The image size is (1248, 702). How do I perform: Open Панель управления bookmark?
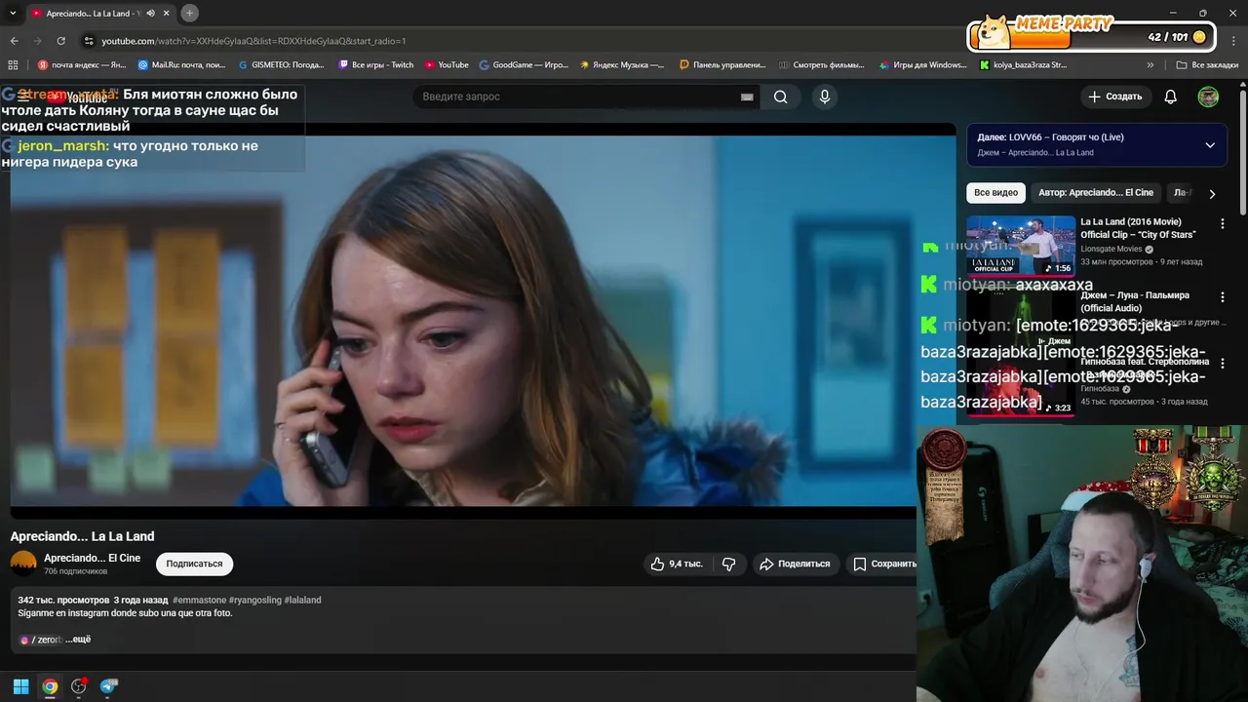point(722,65)
